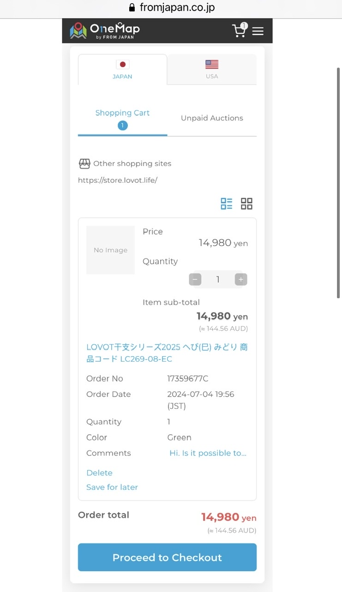Screen dimensions: 342x592
Task: Click the No Image product thumbnail
Action: point(110,250)
